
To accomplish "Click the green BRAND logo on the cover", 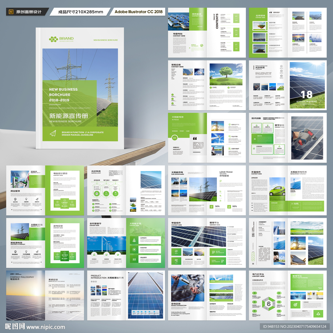I will 61,39.
